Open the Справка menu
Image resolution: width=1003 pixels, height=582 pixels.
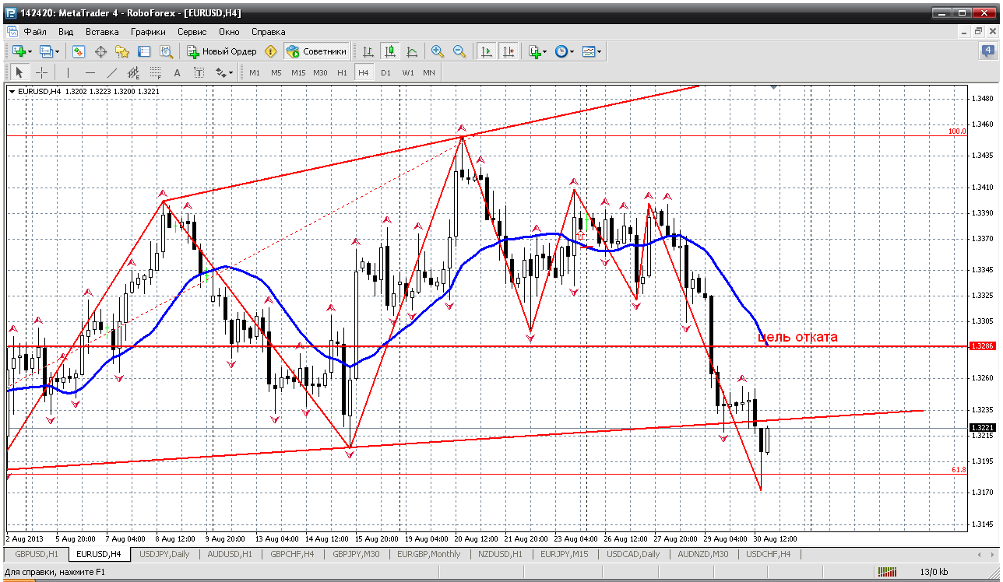pyautogui.click(x=269, y=32)
